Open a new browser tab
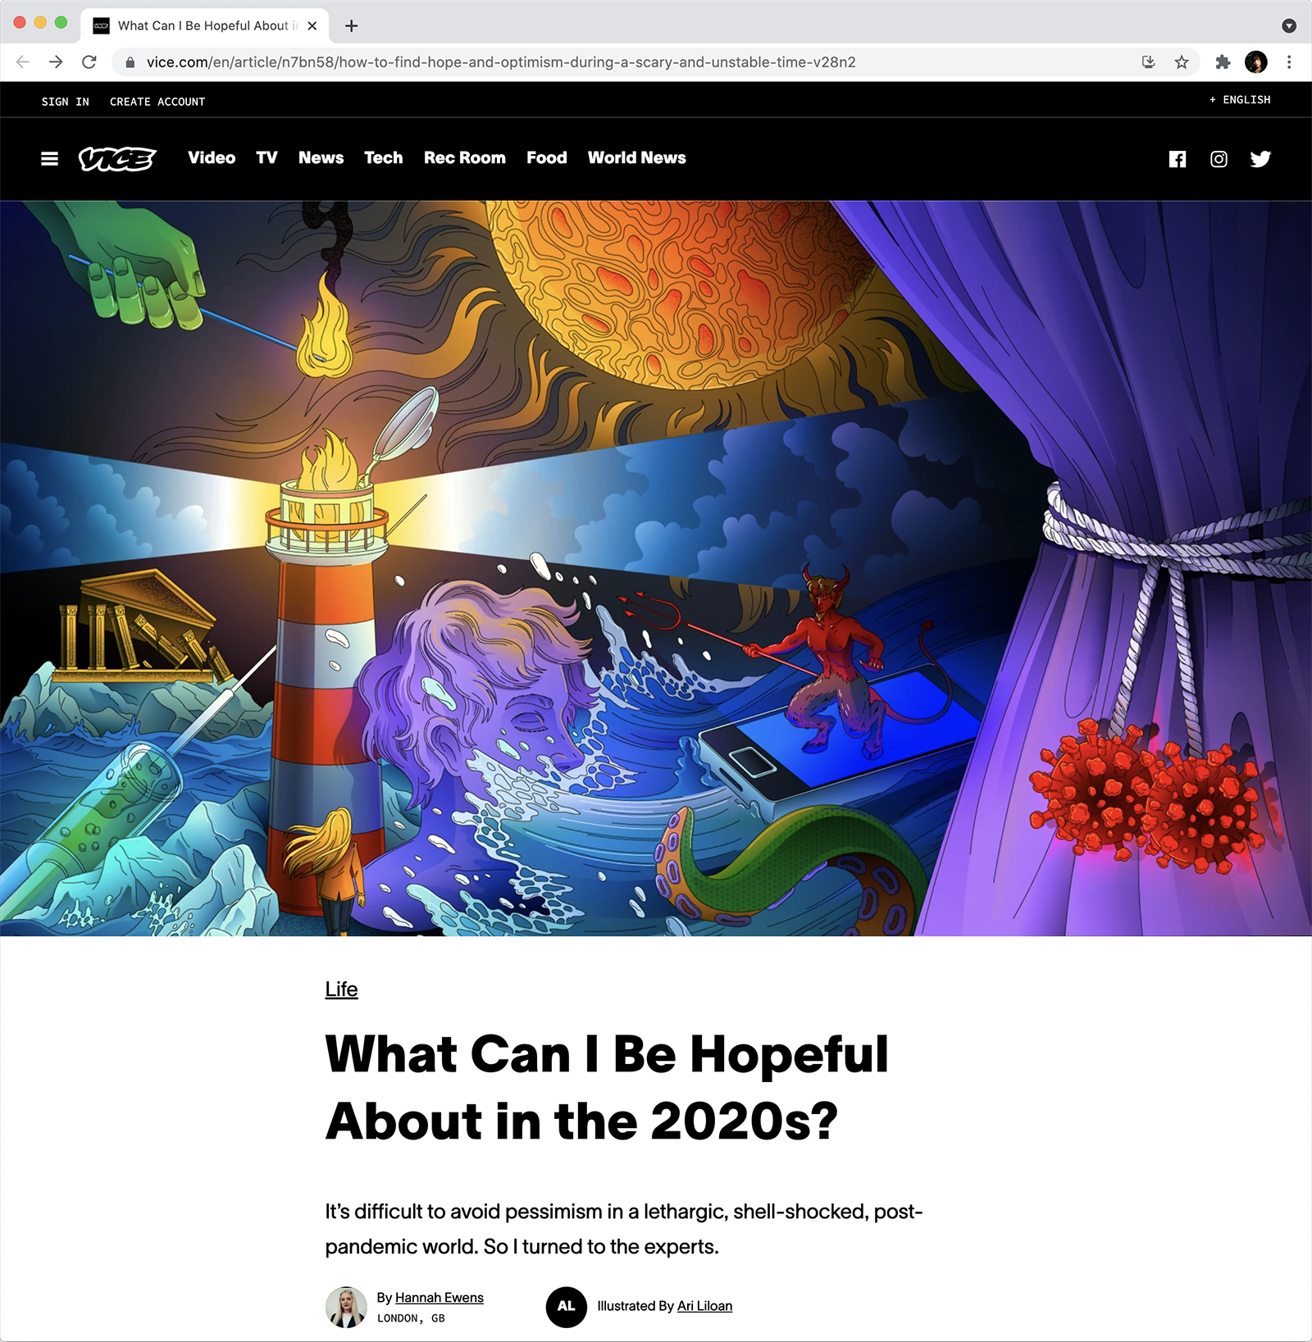This screenshot has width=1312, height=1342. (x=352, y=26)
